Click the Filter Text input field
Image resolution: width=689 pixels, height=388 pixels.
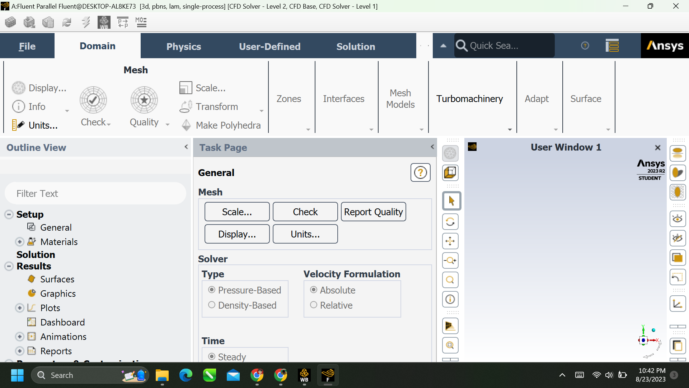point(95,194)
